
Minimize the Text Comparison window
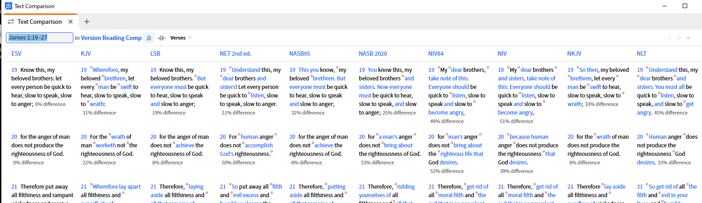pos(664,6)
